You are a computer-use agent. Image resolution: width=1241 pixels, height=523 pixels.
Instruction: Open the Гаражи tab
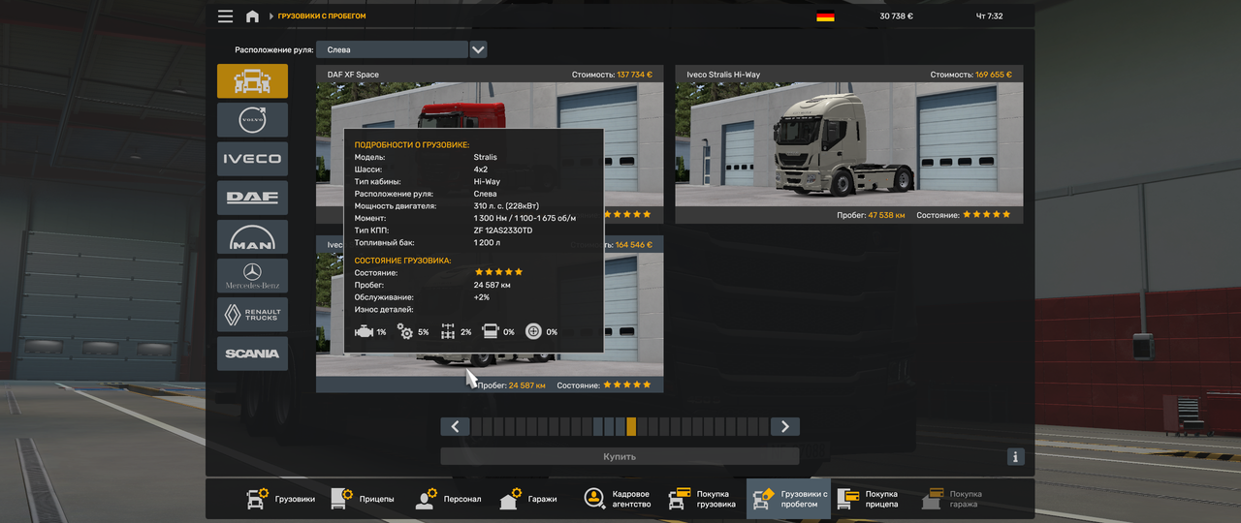529,499
